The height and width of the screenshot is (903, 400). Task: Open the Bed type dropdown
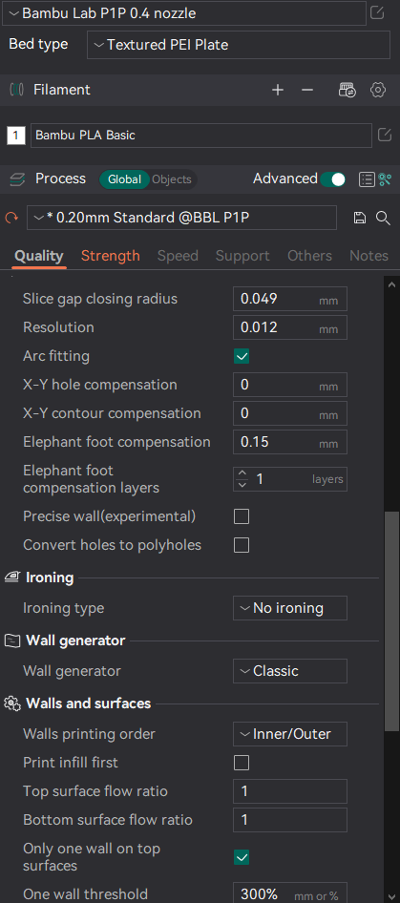point(239,45)
